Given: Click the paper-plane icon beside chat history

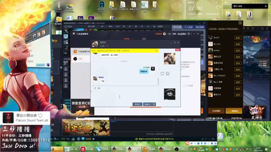Looking at the screenshot, I should 168,74.
